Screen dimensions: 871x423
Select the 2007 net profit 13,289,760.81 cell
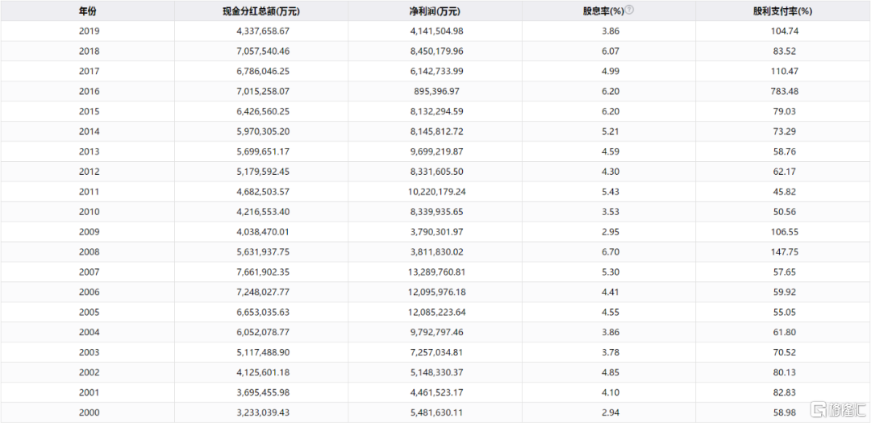pos(435,272)
